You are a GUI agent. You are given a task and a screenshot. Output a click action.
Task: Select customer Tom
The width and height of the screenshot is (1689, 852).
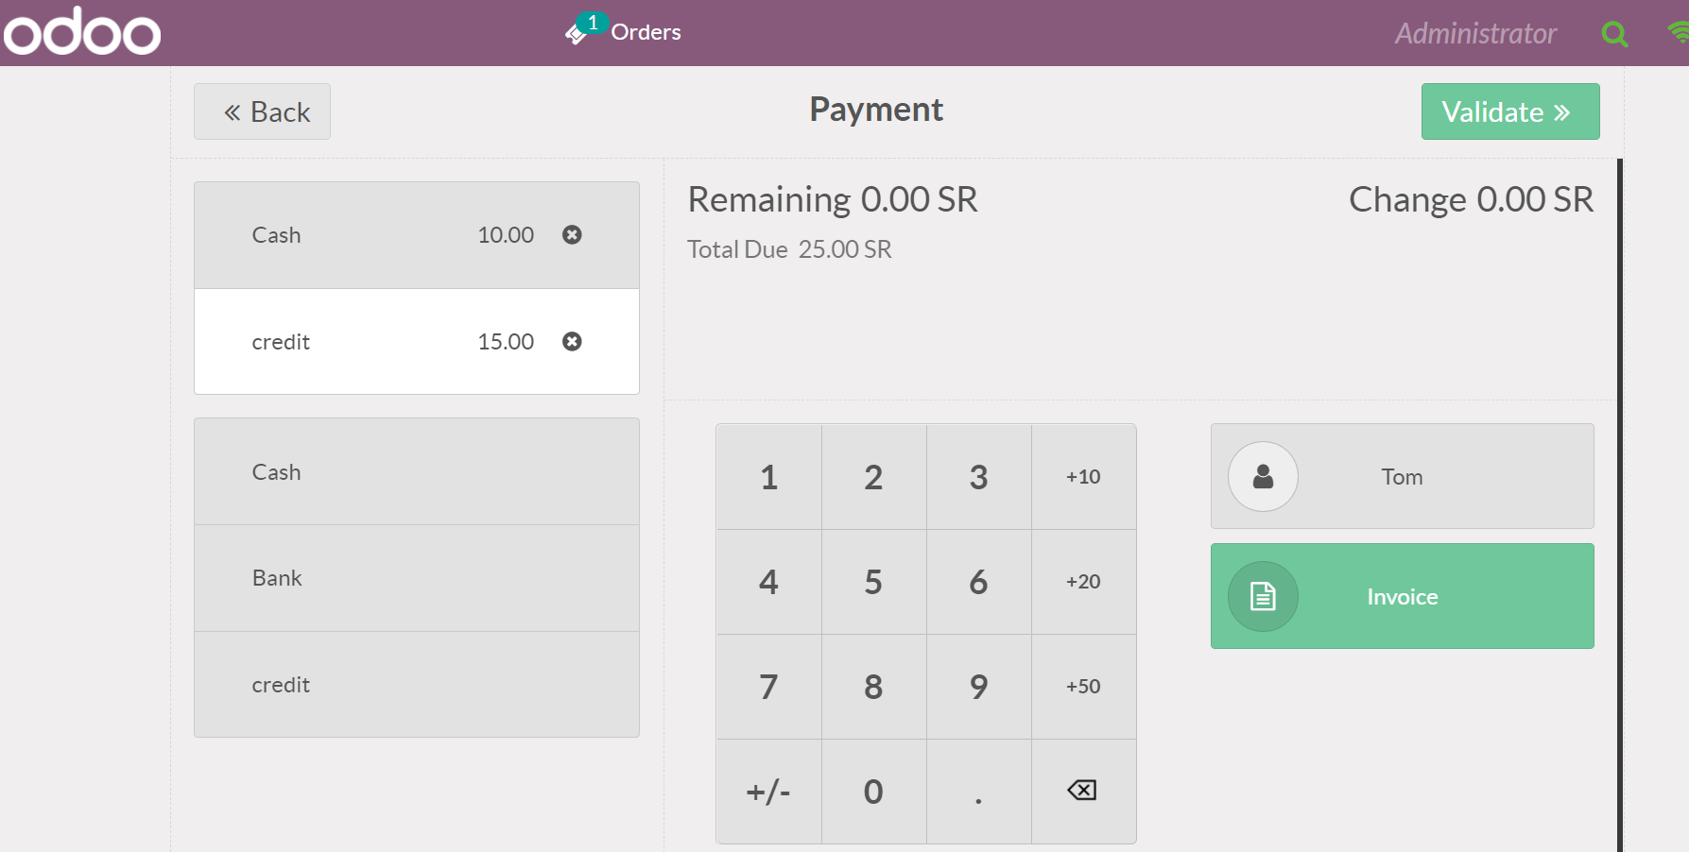pos(1402,477)
